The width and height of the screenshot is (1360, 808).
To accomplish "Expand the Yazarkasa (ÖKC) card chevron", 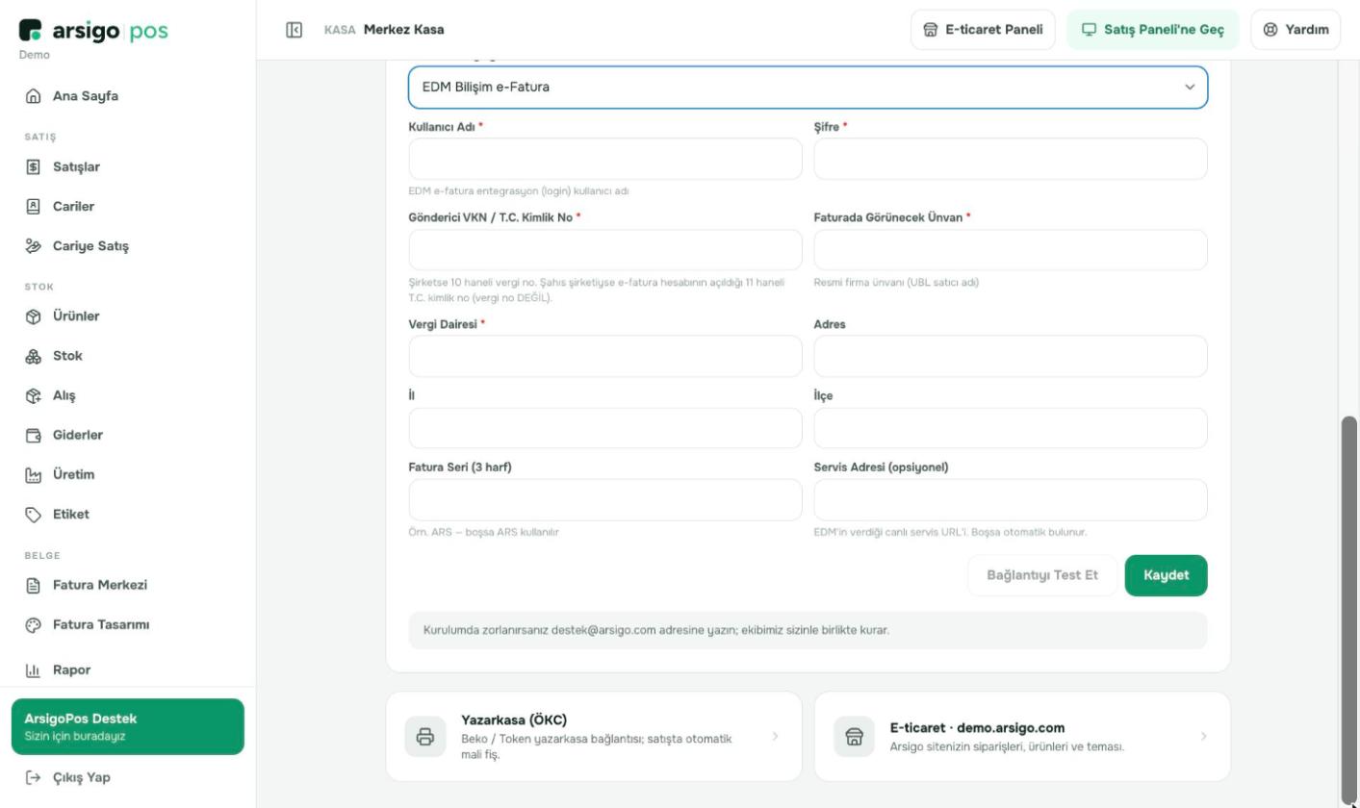I will 775,736.
